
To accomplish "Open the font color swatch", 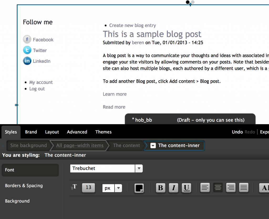I will pyautogui.click(x=139, y=188).
